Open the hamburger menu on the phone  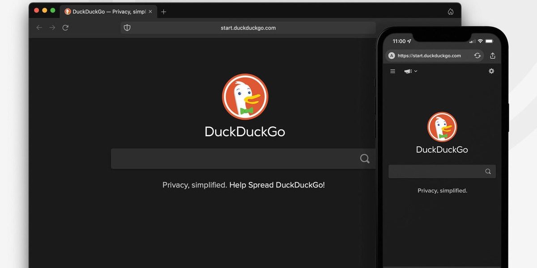click(x=393, y=71)
